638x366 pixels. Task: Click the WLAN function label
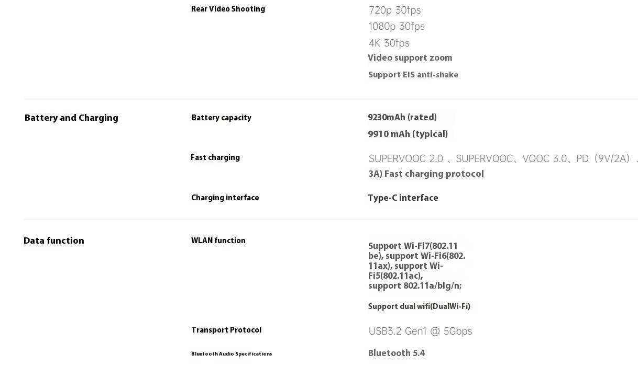point(218,241)
